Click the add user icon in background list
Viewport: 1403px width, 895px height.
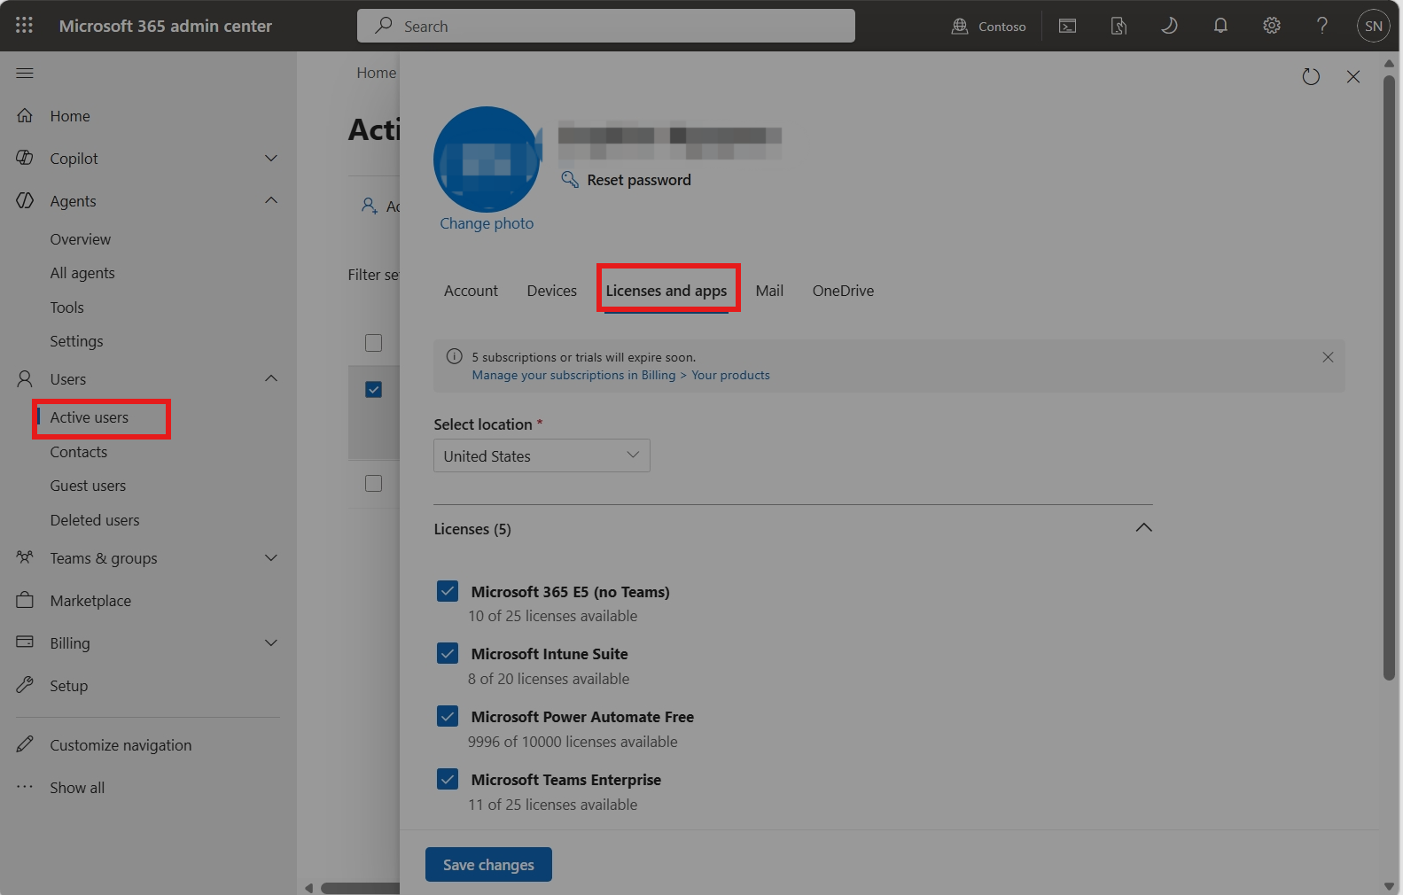(x=370, y=206)
